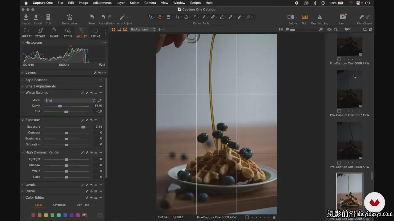
Task: Switch Color Editor to Skin Tone tab
Action: pyautogui.click(x=83, y=205)
